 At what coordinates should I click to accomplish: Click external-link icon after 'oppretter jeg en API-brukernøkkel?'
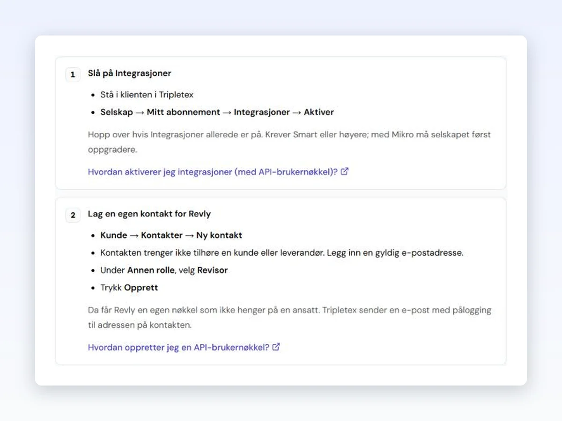[276, 347]
